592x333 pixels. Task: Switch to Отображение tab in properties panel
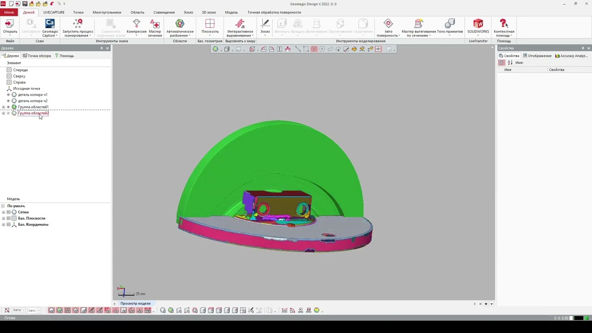(x=537, y=55)
